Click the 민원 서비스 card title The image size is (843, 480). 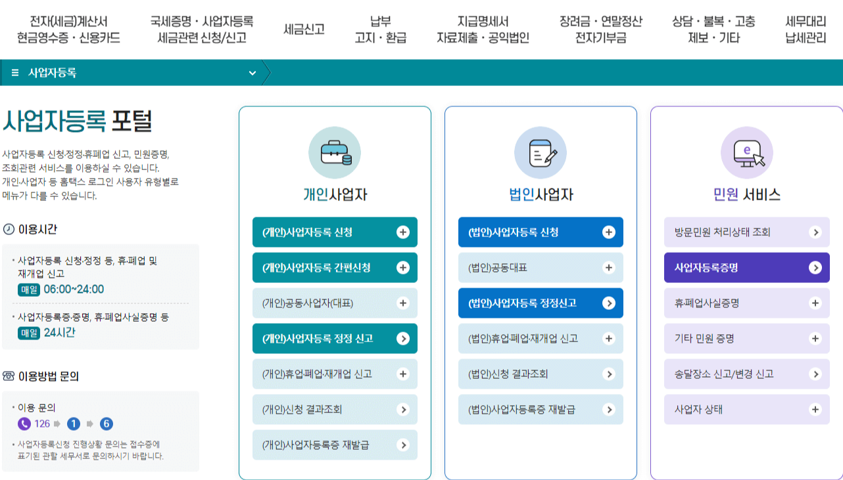point(747,194)
